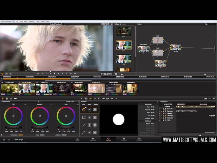This screenshot has height=163, width=217.
Task: Switch to the GALLERY page
Action: [124, 140]
